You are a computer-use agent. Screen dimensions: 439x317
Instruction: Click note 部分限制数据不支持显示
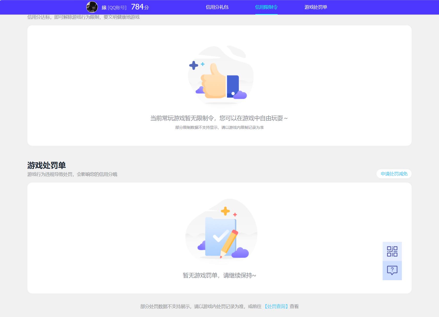(219, 127)
